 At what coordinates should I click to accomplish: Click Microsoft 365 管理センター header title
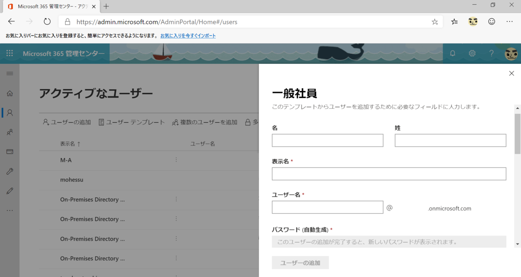(x=63, y=54)
